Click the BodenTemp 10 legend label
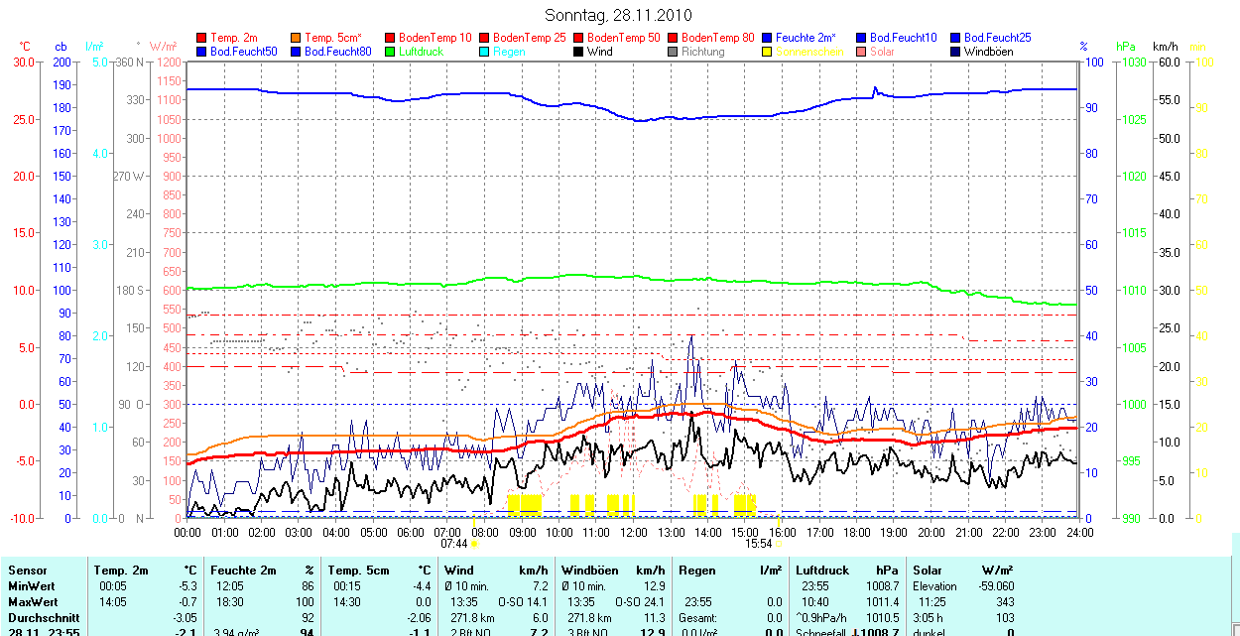The image size is (1240, 636). point(434,38)
